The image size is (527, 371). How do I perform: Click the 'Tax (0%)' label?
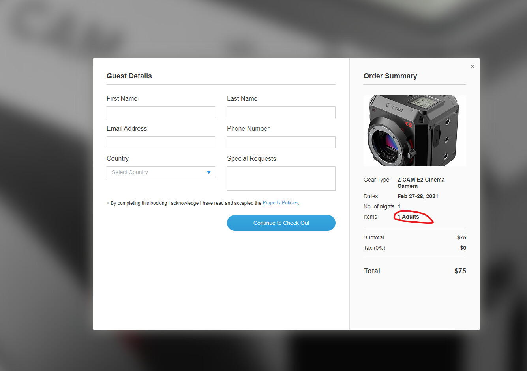374,248
